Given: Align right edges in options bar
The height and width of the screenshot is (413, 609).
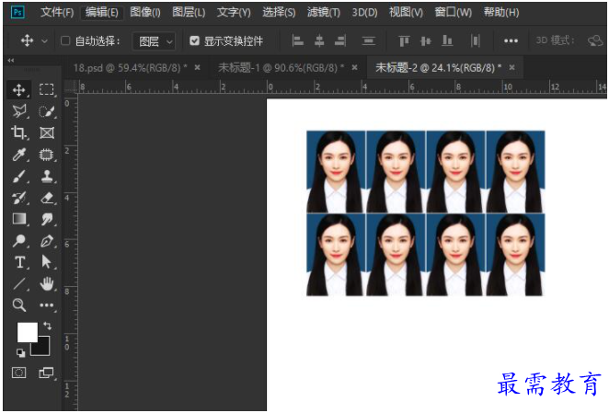Looking at the screenshot, I should tap(340, 40).
